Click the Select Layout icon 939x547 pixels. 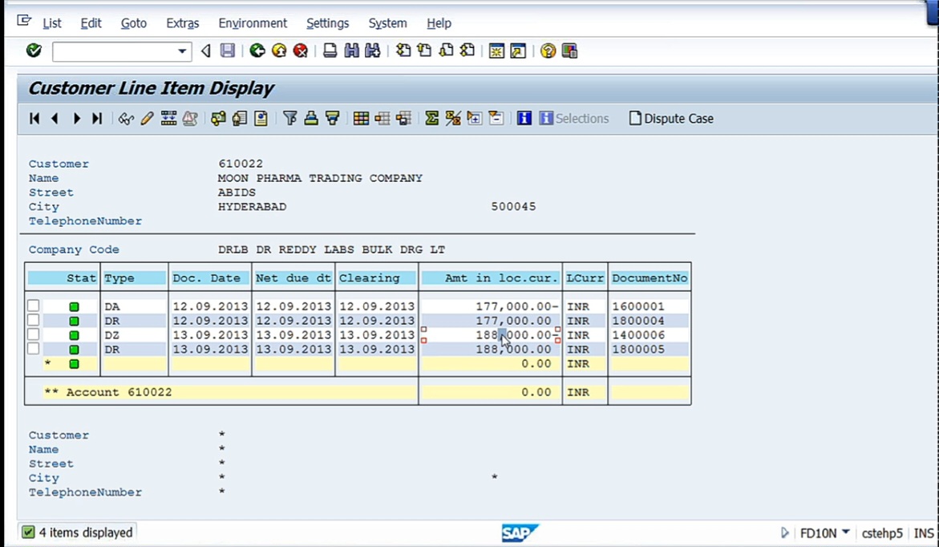tap(382, 119)
